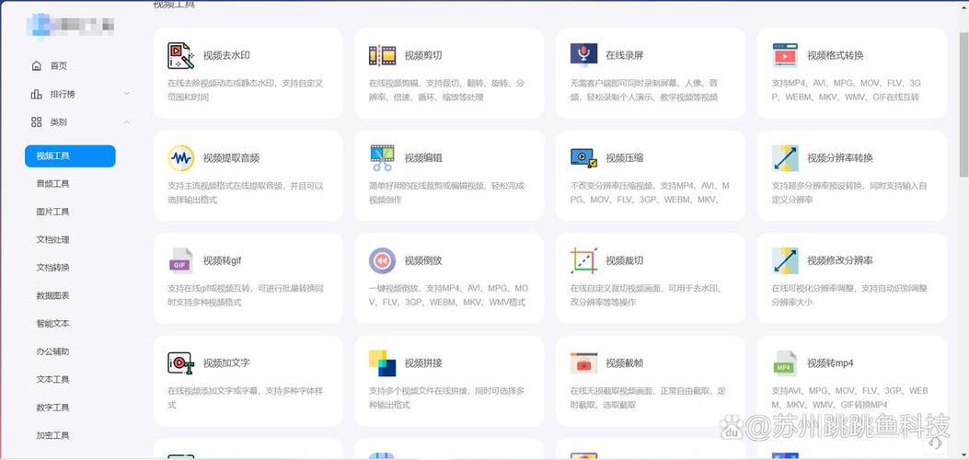The image size is (969, 460).
Task: Open the 视频编辑 title link
Action: coord(423,158)
